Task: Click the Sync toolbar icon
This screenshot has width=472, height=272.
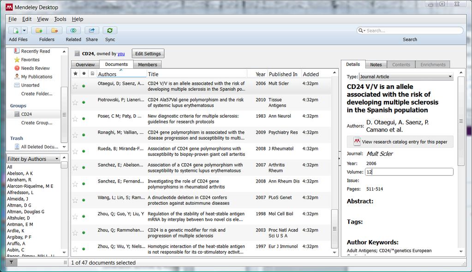Action: 110,30
